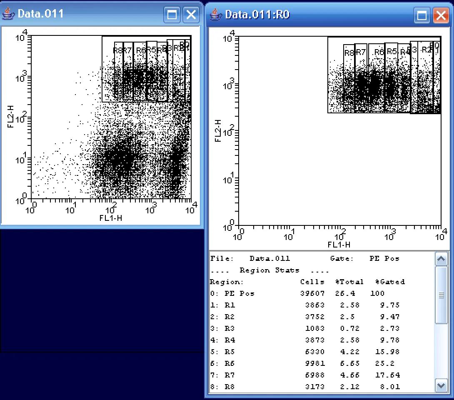Click the R8 region label in Data.011:R0 plot

tap(349, 53)
